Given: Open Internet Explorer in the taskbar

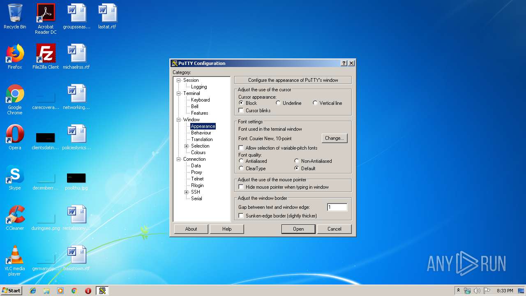Looking at the screenshot, I should click(x=33, y=291).
